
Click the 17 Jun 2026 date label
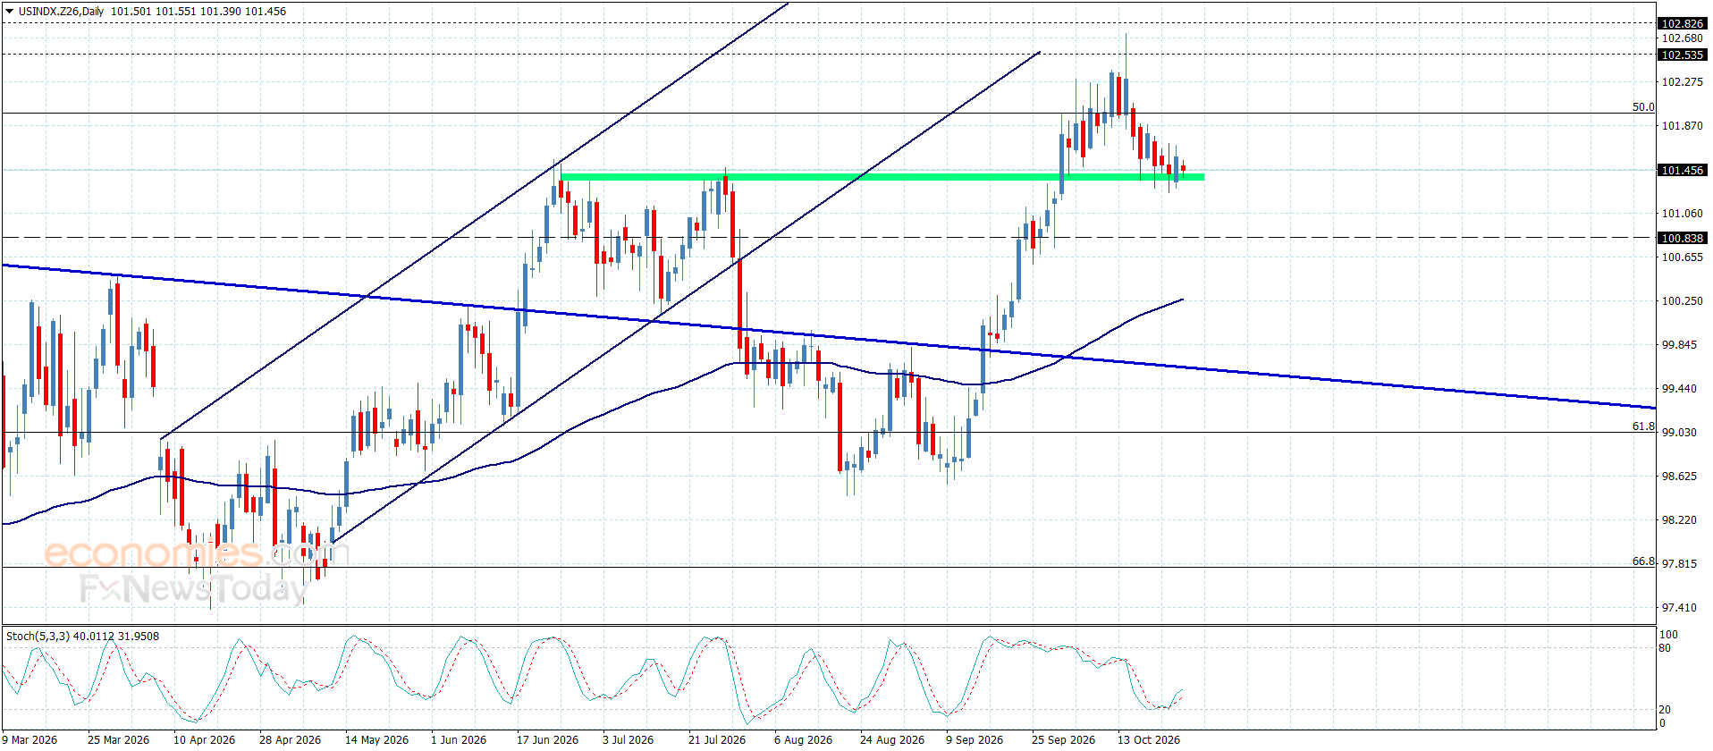(547, 739)
